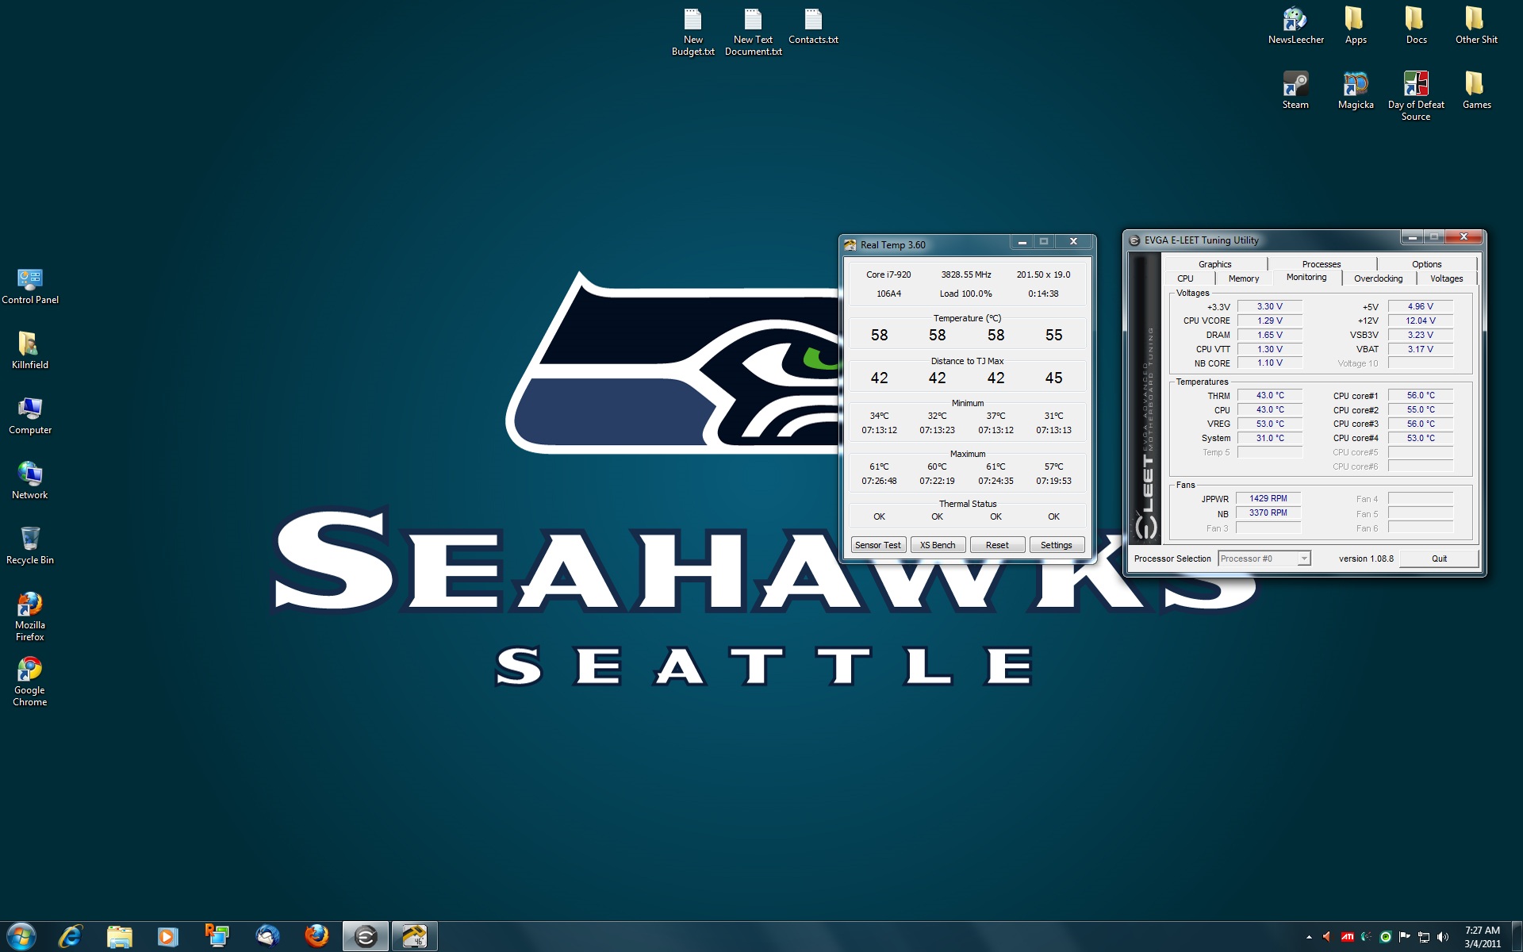Open the NewsLeecher desktop shortcut

pyautogui.click(x=1295, y=26)
